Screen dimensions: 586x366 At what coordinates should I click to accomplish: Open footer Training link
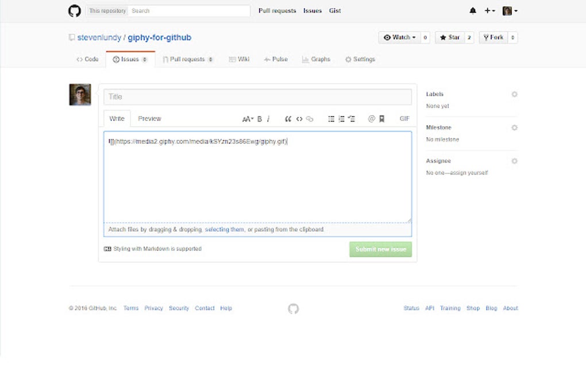(x=450, y=308)
